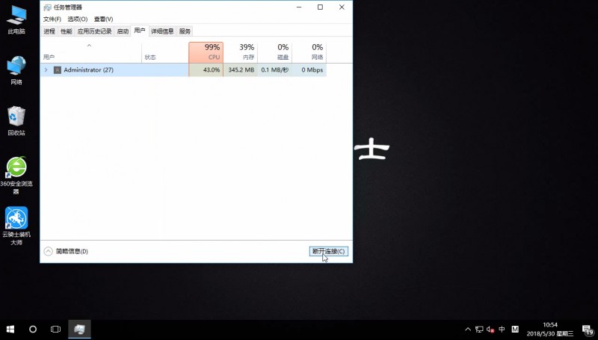Open This PC desktop icon
Viewport: 598px width, 340px height.
pos(16,20)
